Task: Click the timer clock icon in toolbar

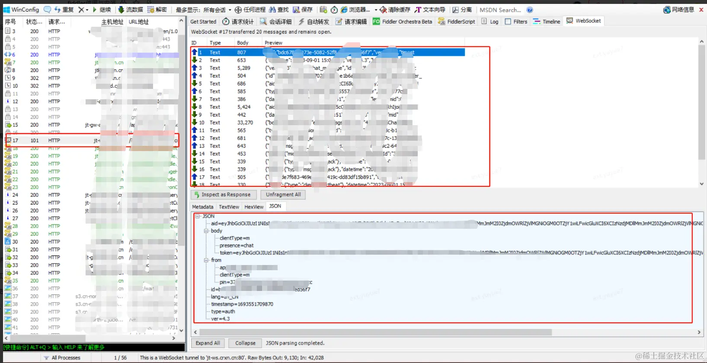Action: (334, 9)
